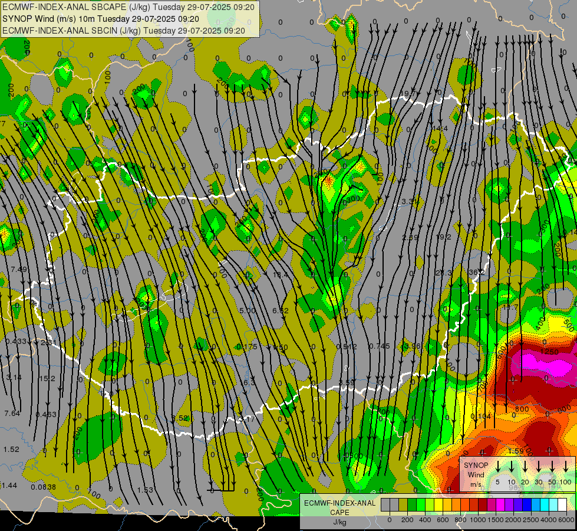Click the 1.44 wind value on map
The image size is (577, 531).
[x=9, y=486]
